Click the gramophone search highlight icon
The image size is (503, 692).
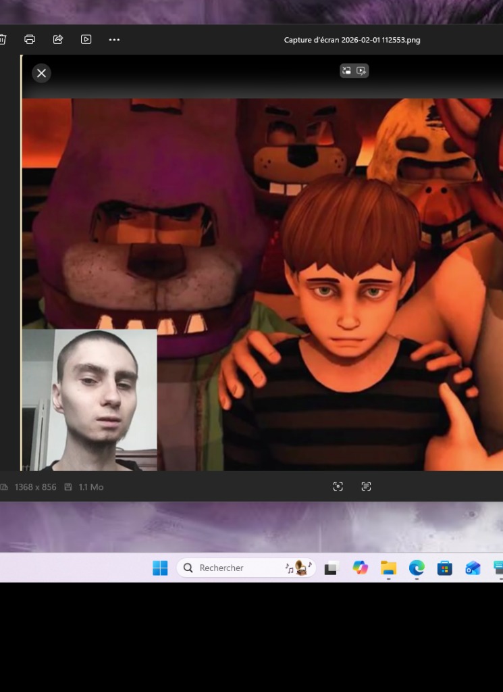click(298, 568)
